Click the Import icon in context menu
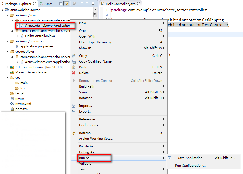The width and height of the screenshot is (243, 174). tap(73, 106)
